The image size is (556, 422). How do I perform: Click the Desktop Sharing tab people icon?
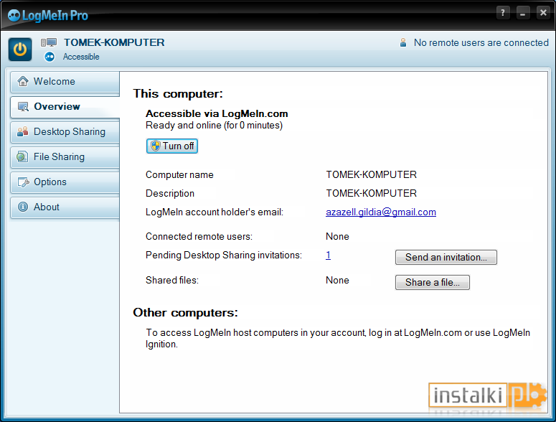pyautogui.click(x=23, y=131)
